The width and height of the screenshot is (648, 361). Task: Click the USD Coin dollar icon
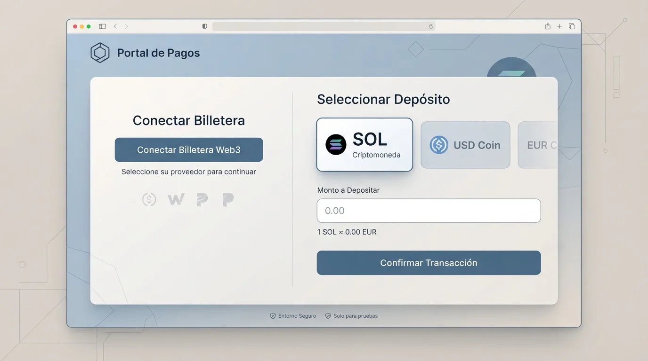point(439,145)
